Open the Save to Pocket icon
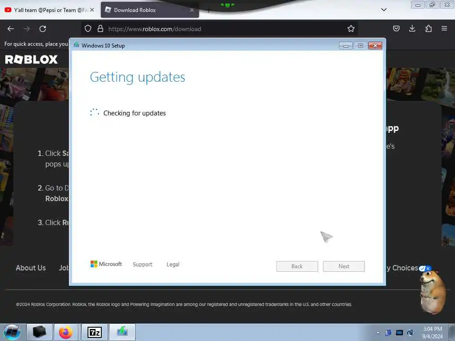The image size is (455, 341). click(396, 28)
